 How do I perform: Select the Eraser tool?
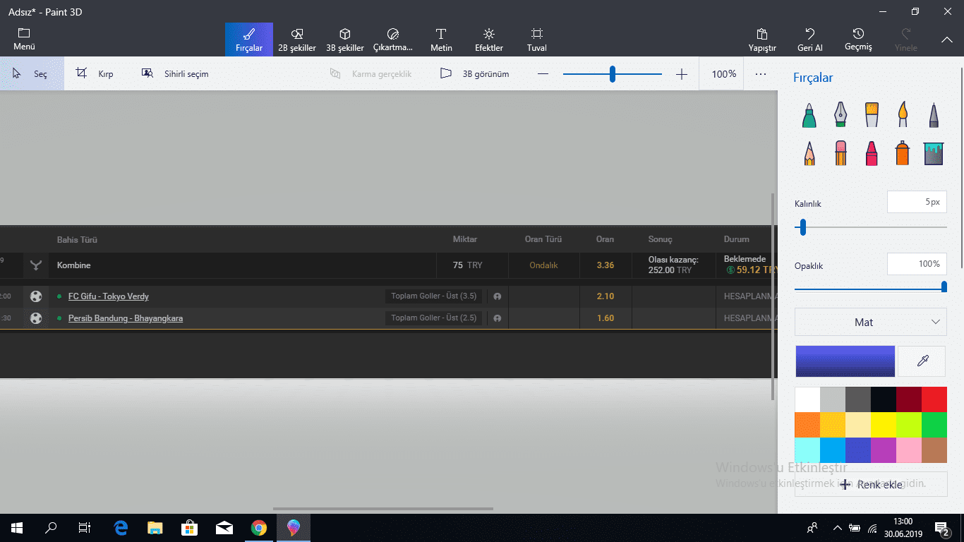coord(840,152)
